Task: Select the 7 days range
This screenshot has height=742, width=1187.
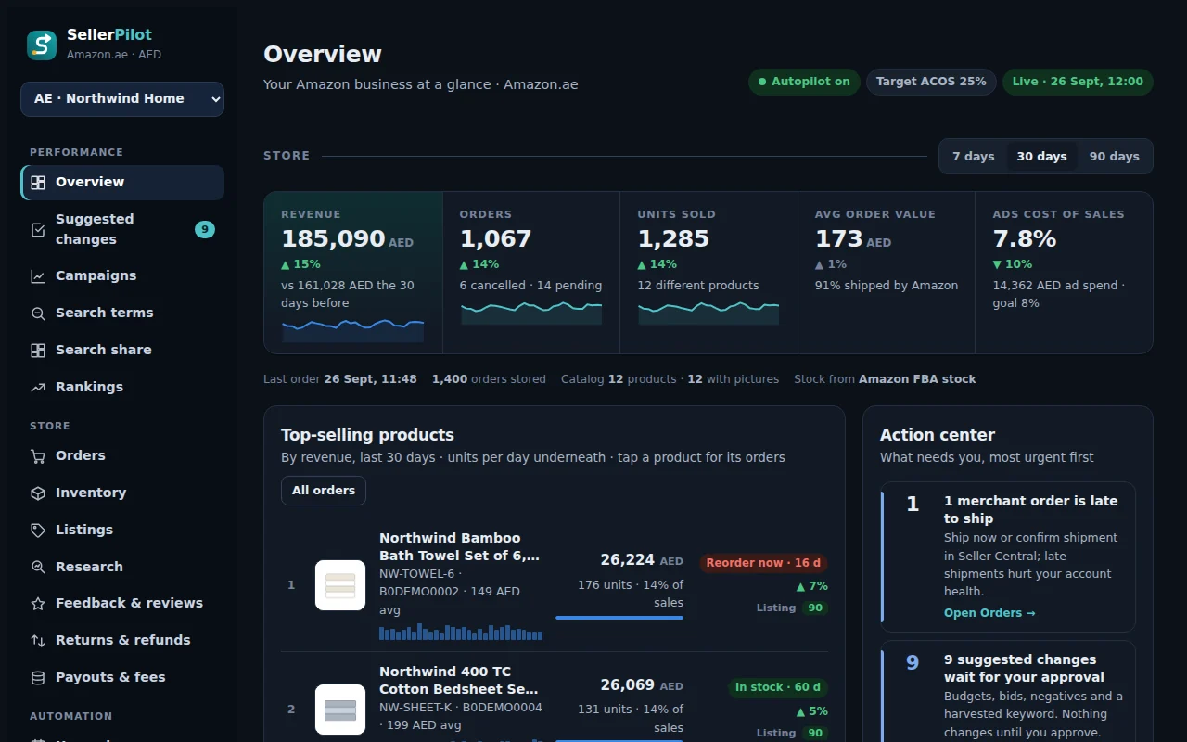Action: tap(974, 157)
